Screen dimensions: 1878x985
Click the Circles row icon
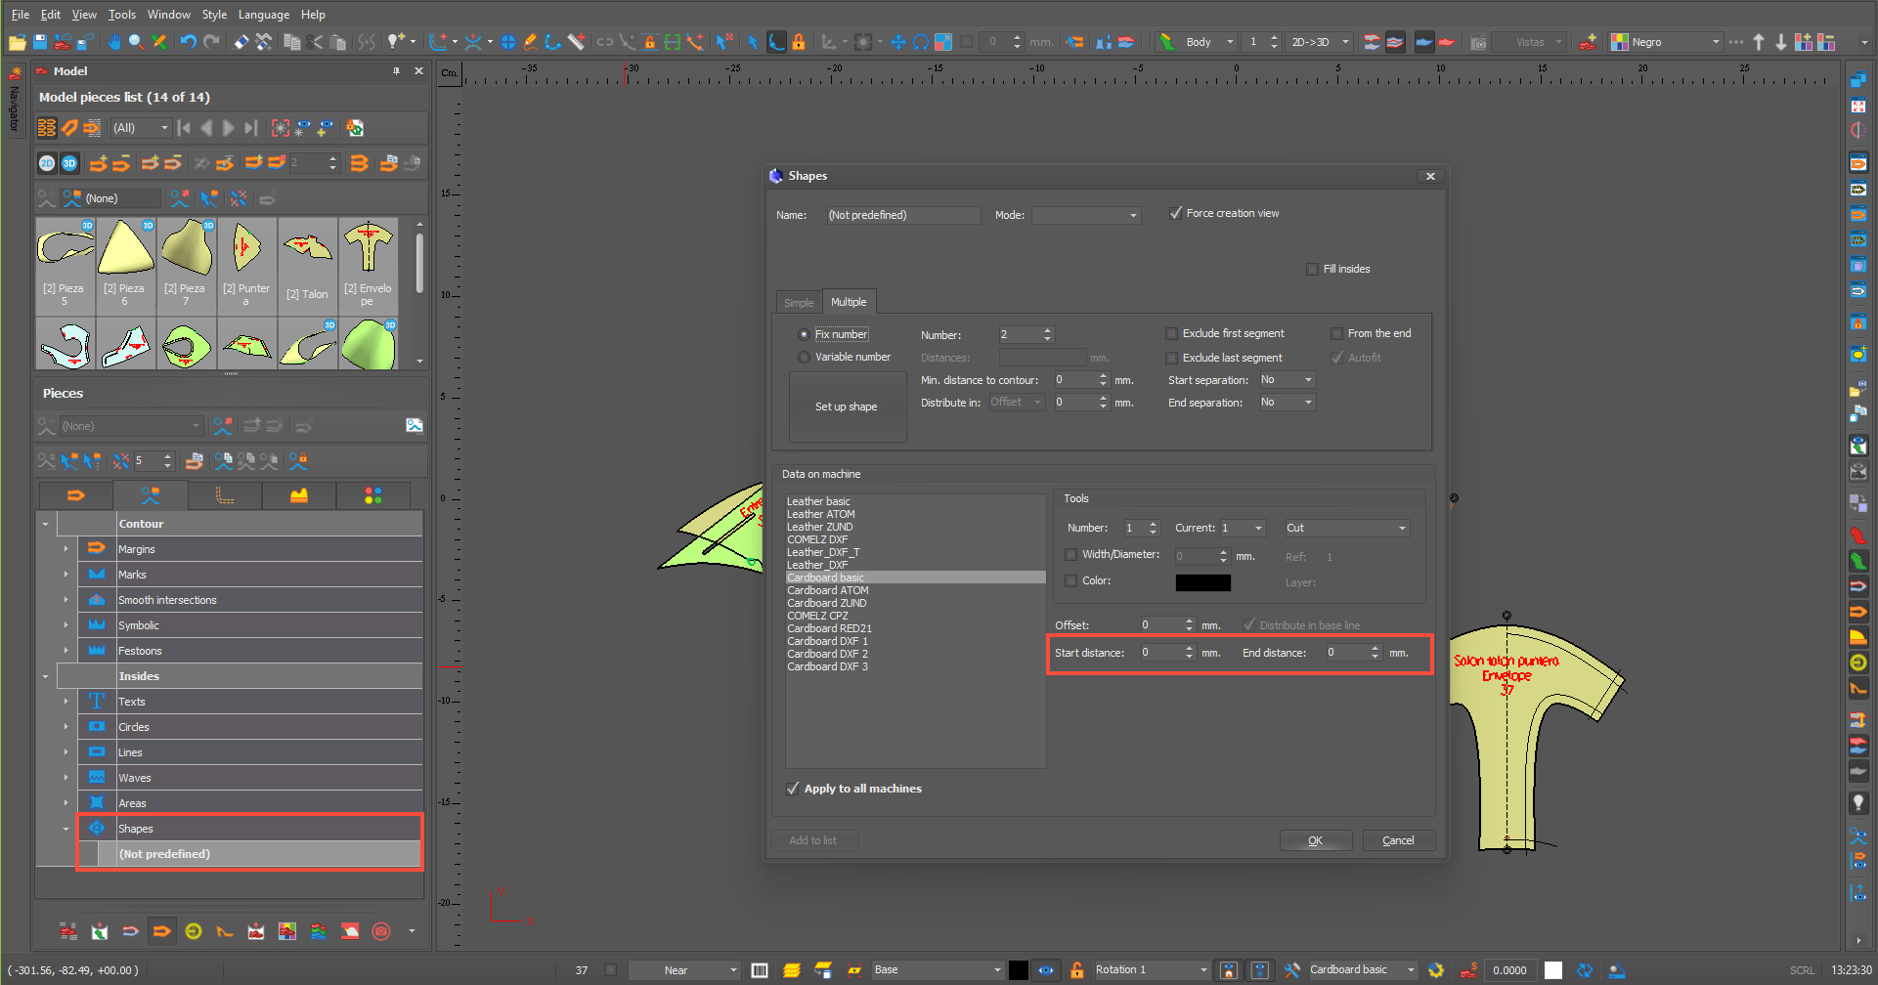click(x=97, y=727)
